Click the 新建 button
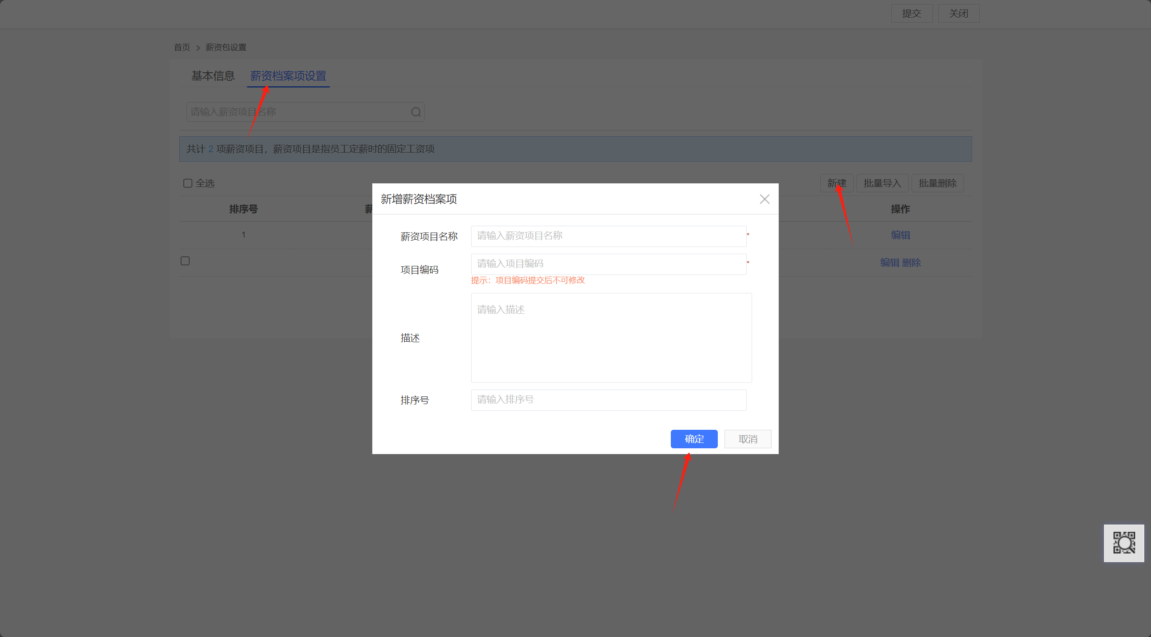 (836, 183)
